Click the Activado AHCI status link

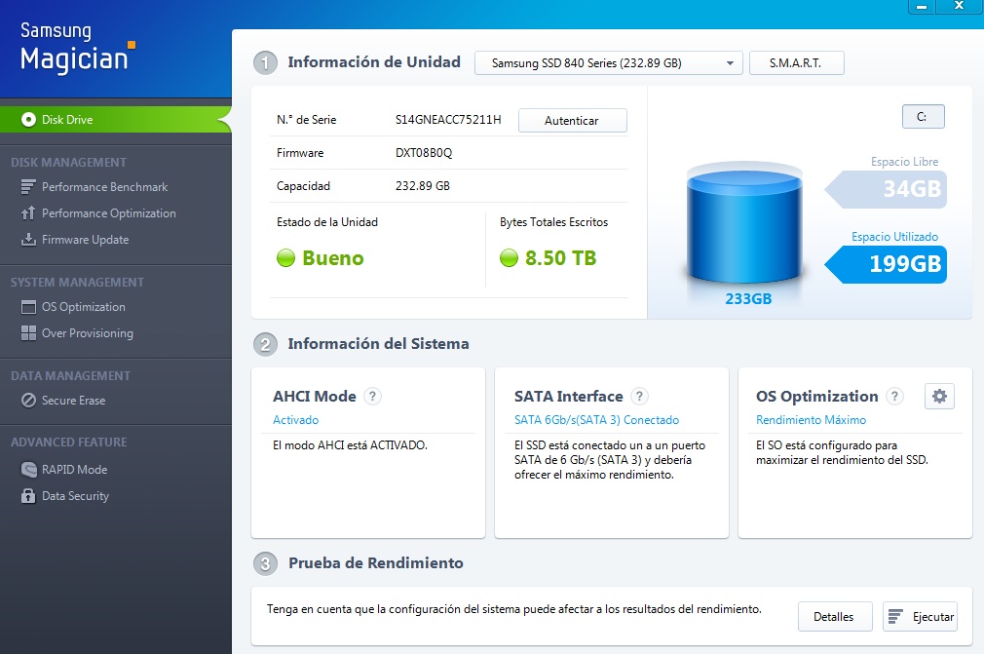click(295, 420)
